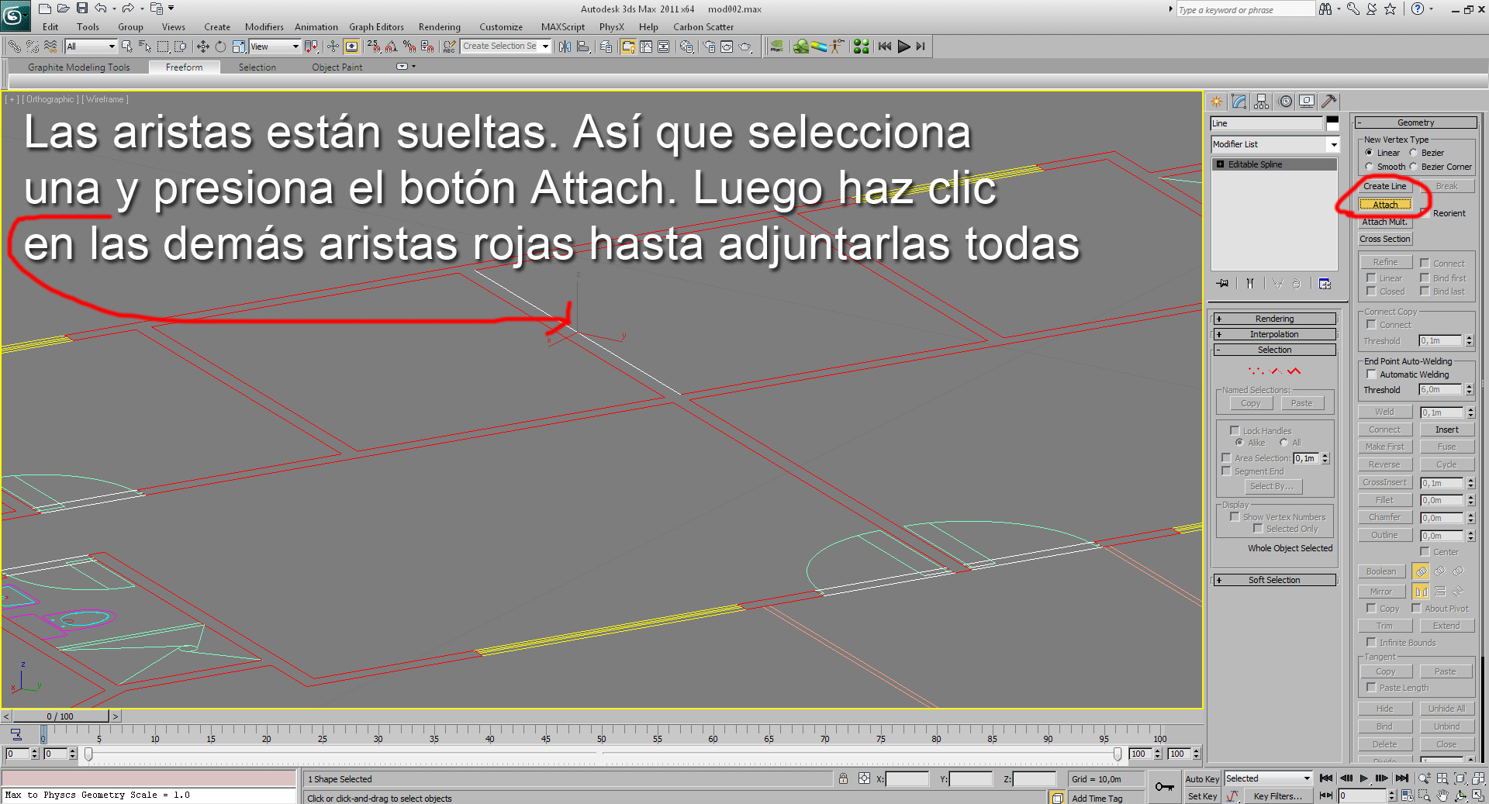Screen dimensions: 1489x804
Task: Click the Mirror tool in main toolbar
Action: point(565,47)
